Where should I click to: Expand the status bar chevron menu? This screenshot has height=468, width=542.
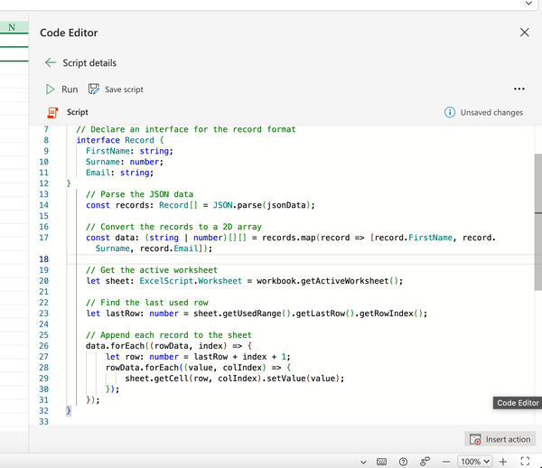[x=363, y=461]
